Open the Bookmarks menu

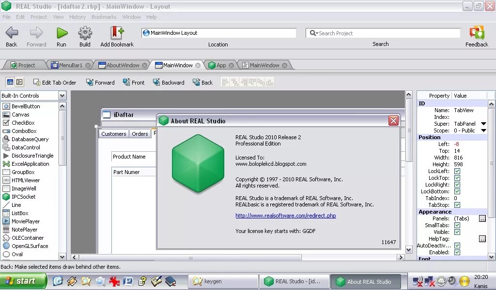[x=104, y=17]
